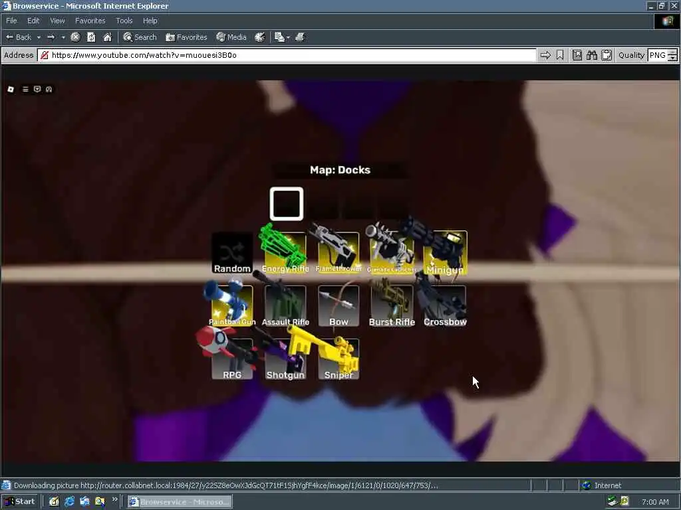
Task: Click the clipboard paste icon
Action: [607, 55]
